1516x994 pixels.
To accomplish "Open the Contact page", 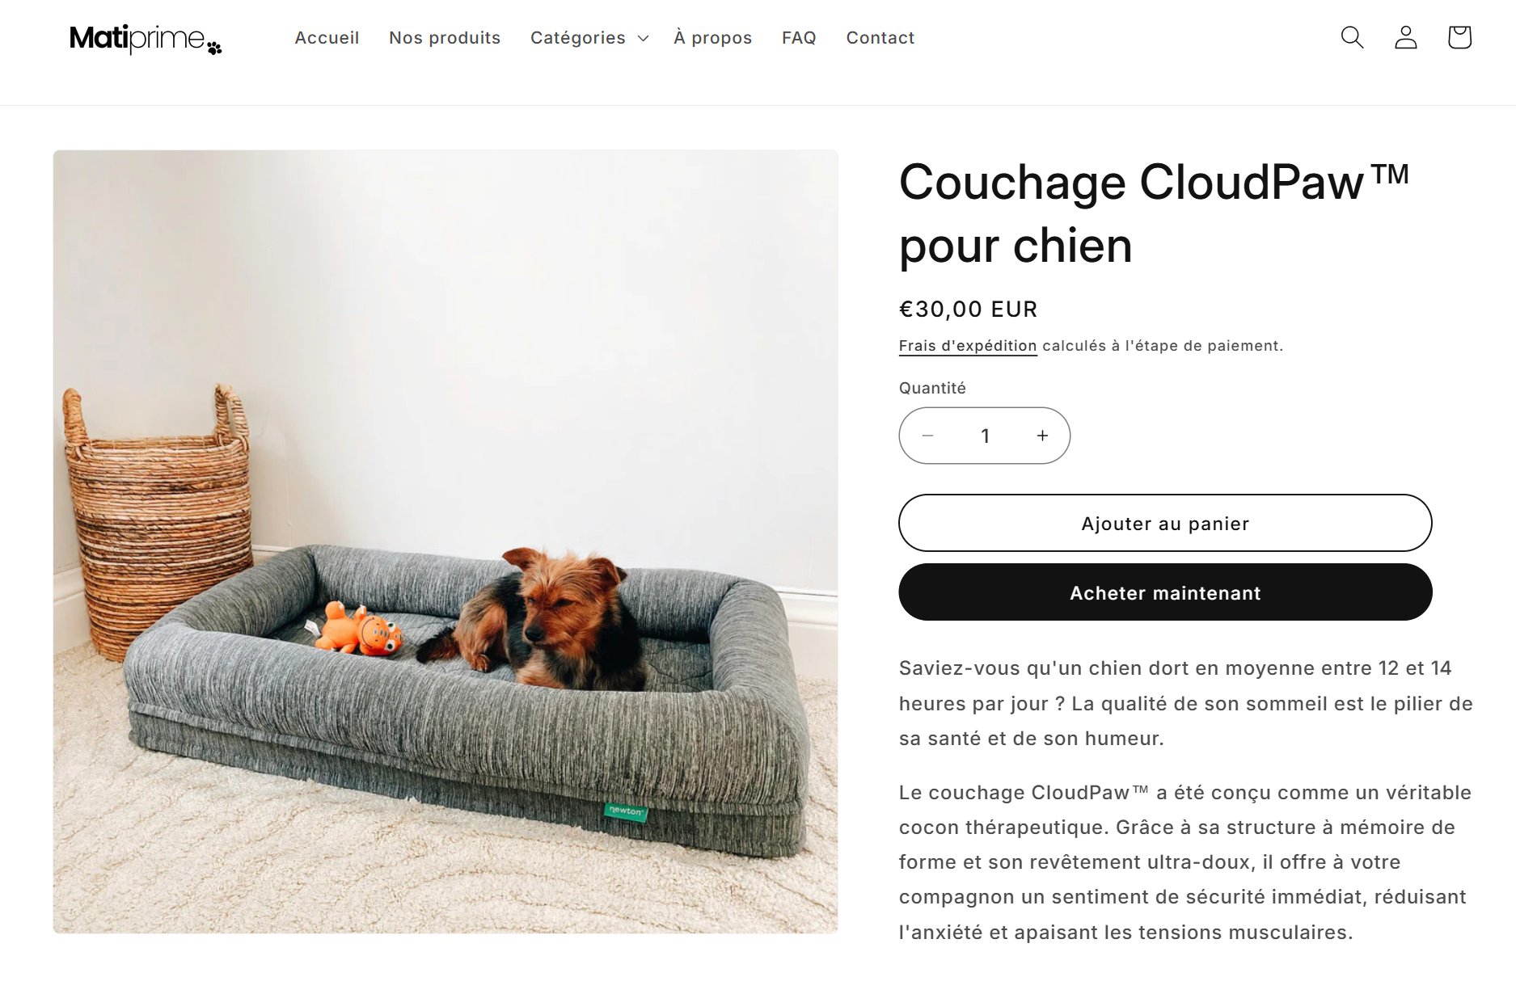I will pyautogui.click(x=880, y=38).
